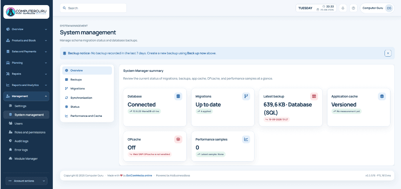The height and width of the screenshot is (189, 401).
Task: Open notifications bell icon
Action: 343,8
